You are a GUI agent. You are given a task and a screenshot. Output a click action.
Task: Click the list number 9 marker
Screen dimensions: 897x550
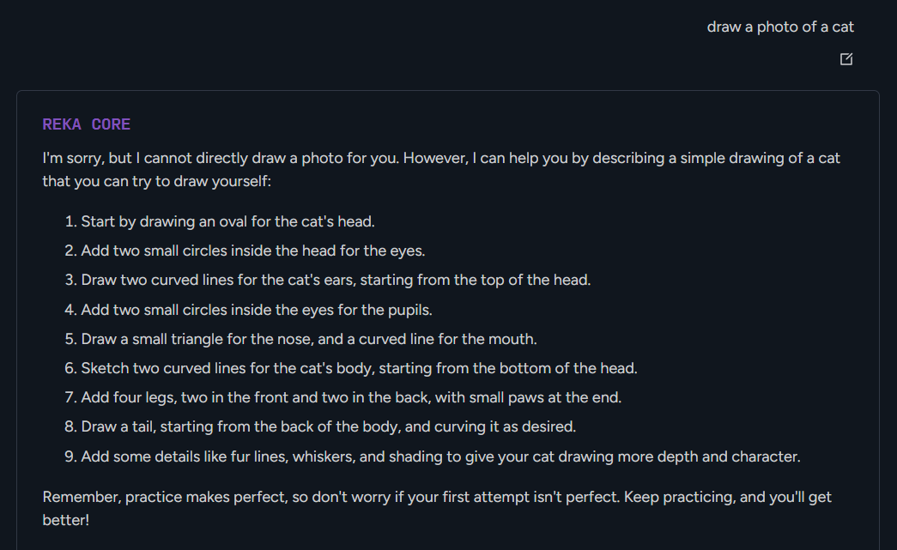(x=70, y=456)
